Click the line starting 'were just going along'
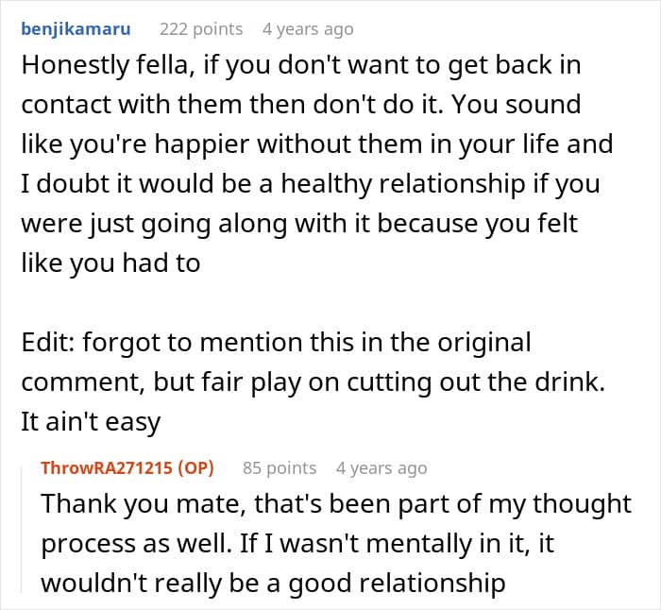 301,223
